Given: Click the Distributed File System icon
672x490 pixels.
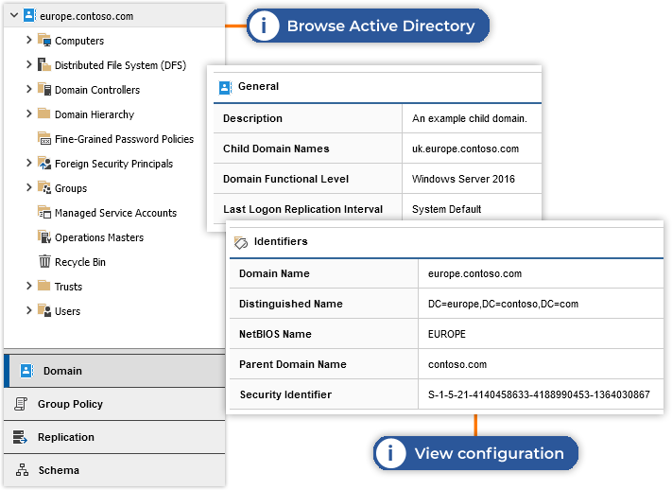Looking at the screenshot, I should 44,65.
